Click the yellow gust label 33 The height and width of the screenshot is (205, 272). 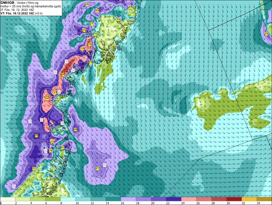(84, 30)
